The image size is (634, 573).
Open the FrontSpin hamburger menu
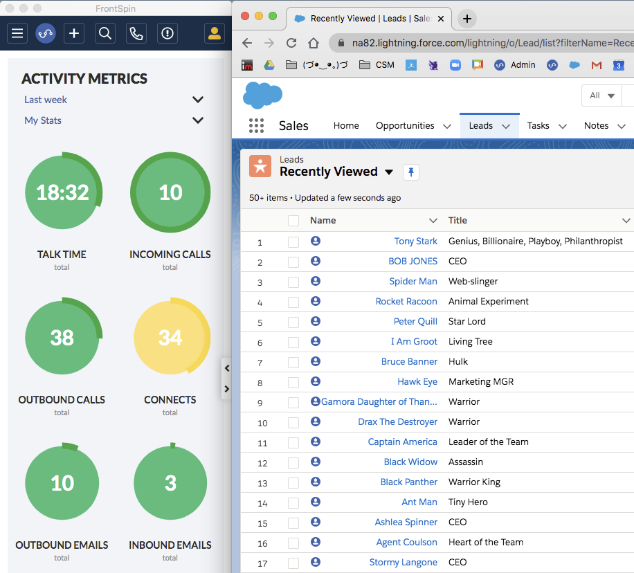tap(17, 33)
